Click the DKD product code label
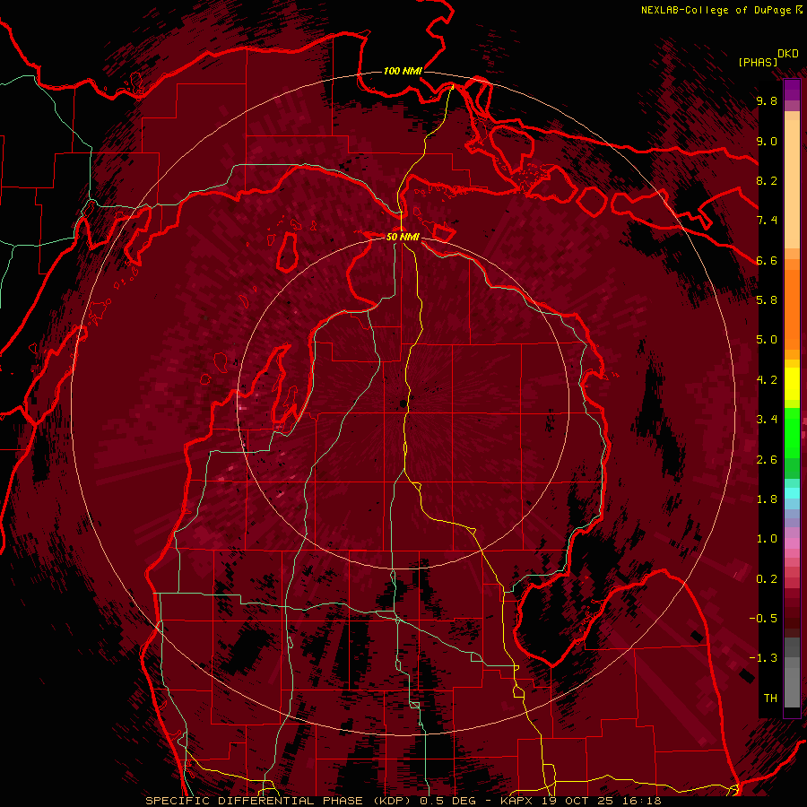807x807 pixels. coord(788,54)
